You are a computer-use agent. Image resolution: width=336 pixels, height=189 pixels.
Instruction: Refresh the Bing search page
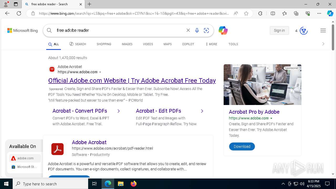tap(19, 13)
